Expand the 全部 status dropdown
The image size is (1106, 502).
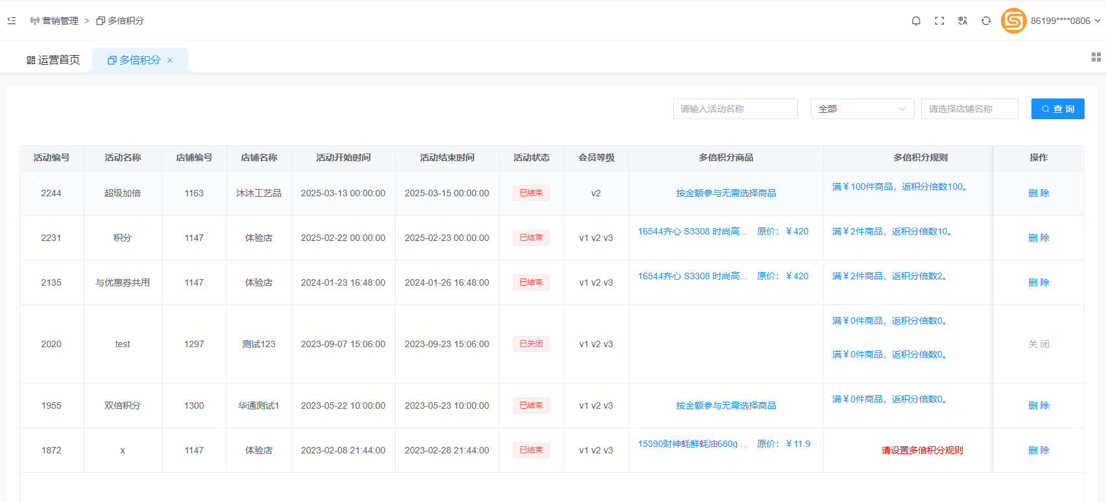862,109
